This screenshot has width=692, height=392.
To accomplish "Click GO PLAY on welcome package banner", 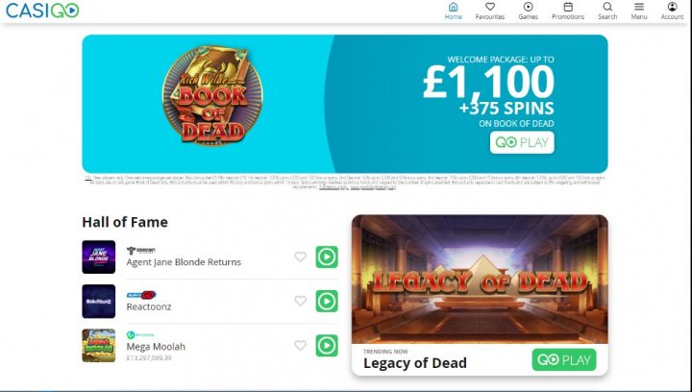I will (522, 142).
